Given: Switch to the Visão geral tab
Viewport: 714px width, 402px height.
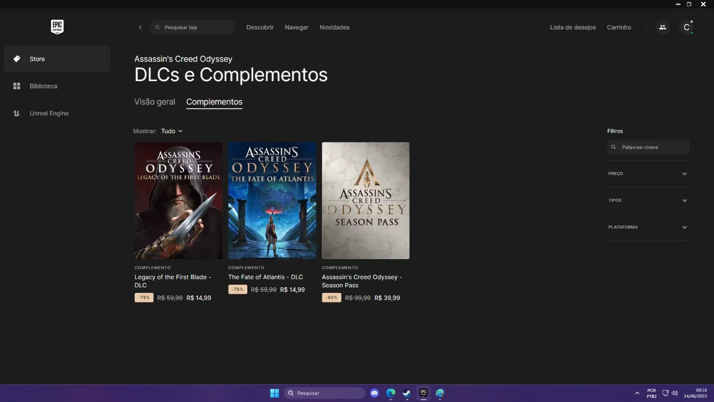Looking at the screenshot, I should pyautogui.click(x=155, y=102).
